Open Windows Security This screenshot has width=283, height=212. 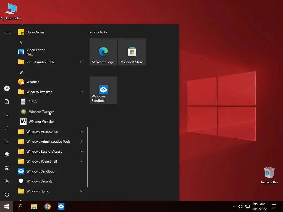click(51, 181)
